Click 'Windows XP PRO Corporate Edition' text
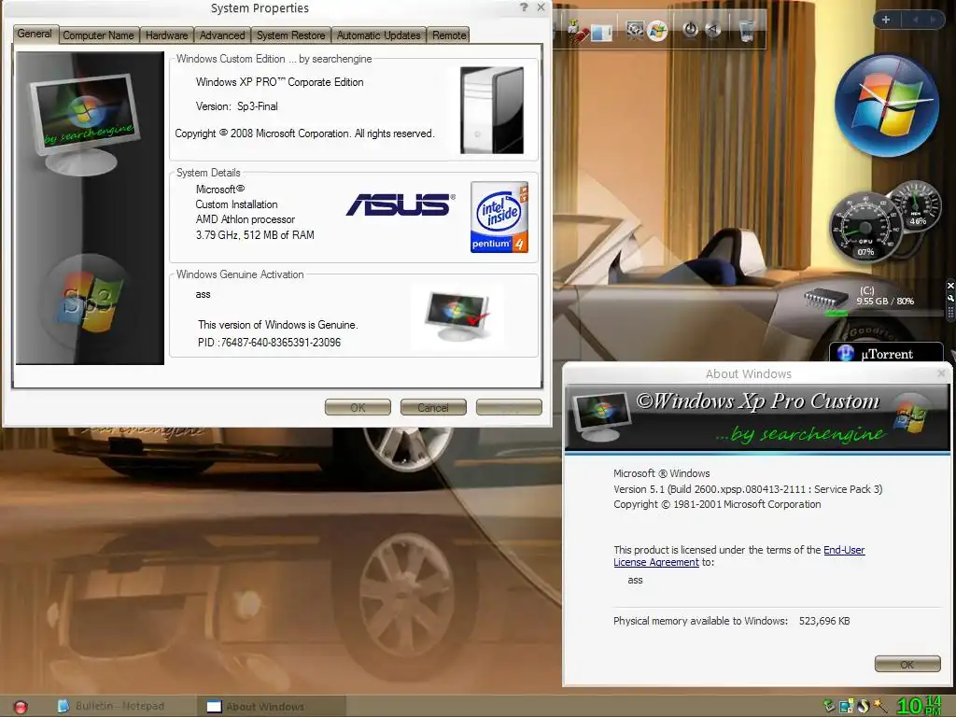The width and height of the screenshot is (956, 717). click(279, 82)
